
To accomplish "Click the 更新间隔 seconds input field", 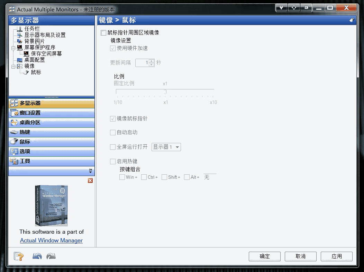I will (142, 63).
